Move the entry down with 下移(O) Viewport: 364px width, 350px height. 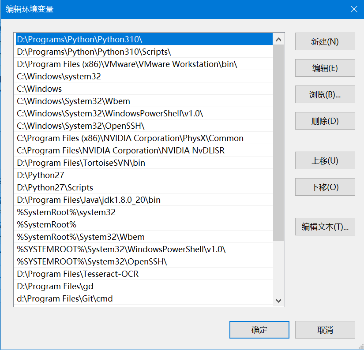325,187
